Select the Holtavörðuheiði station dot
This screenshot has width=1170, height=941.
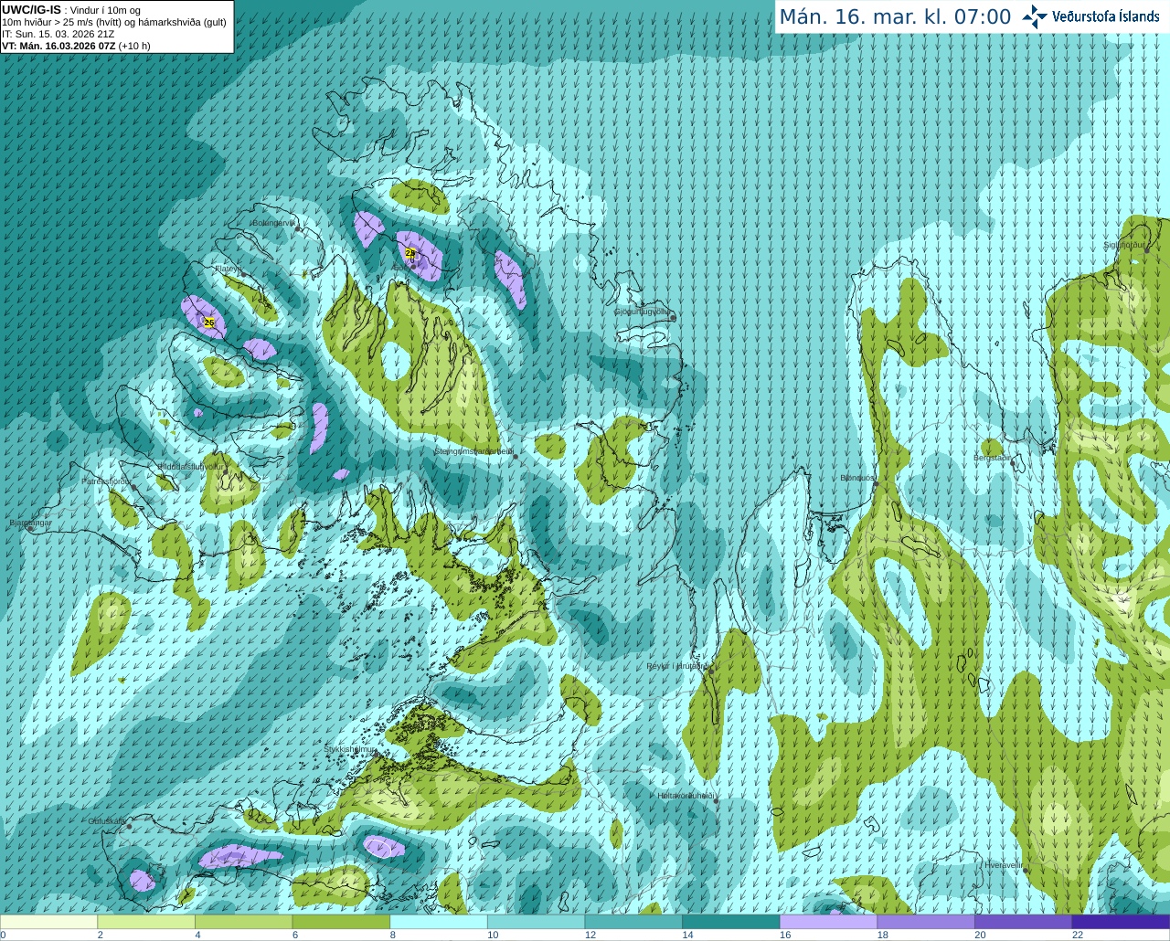(x=716, y=801)
